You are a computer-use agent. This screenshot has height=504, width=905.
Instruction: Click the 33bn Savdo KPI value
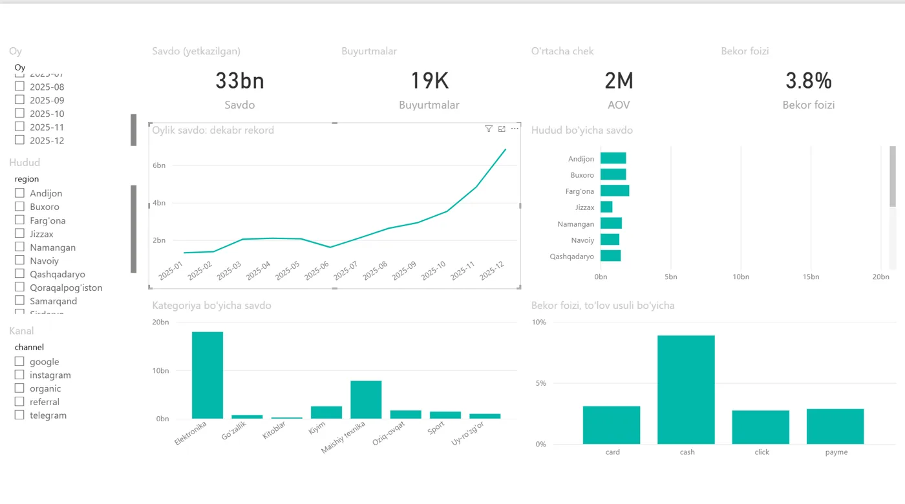pyautogui.click(x=240, y=81)
